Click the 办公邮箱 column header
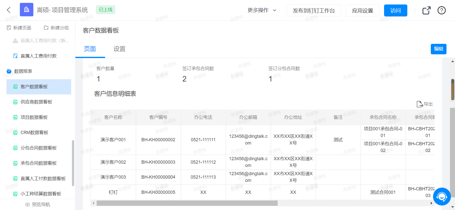Image resolution: width=455 pixels, height=210 pixels. 248,117
